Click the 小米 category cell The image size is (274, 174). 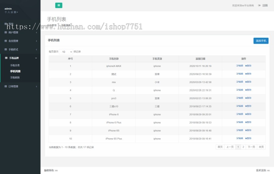tap(157, 82)
